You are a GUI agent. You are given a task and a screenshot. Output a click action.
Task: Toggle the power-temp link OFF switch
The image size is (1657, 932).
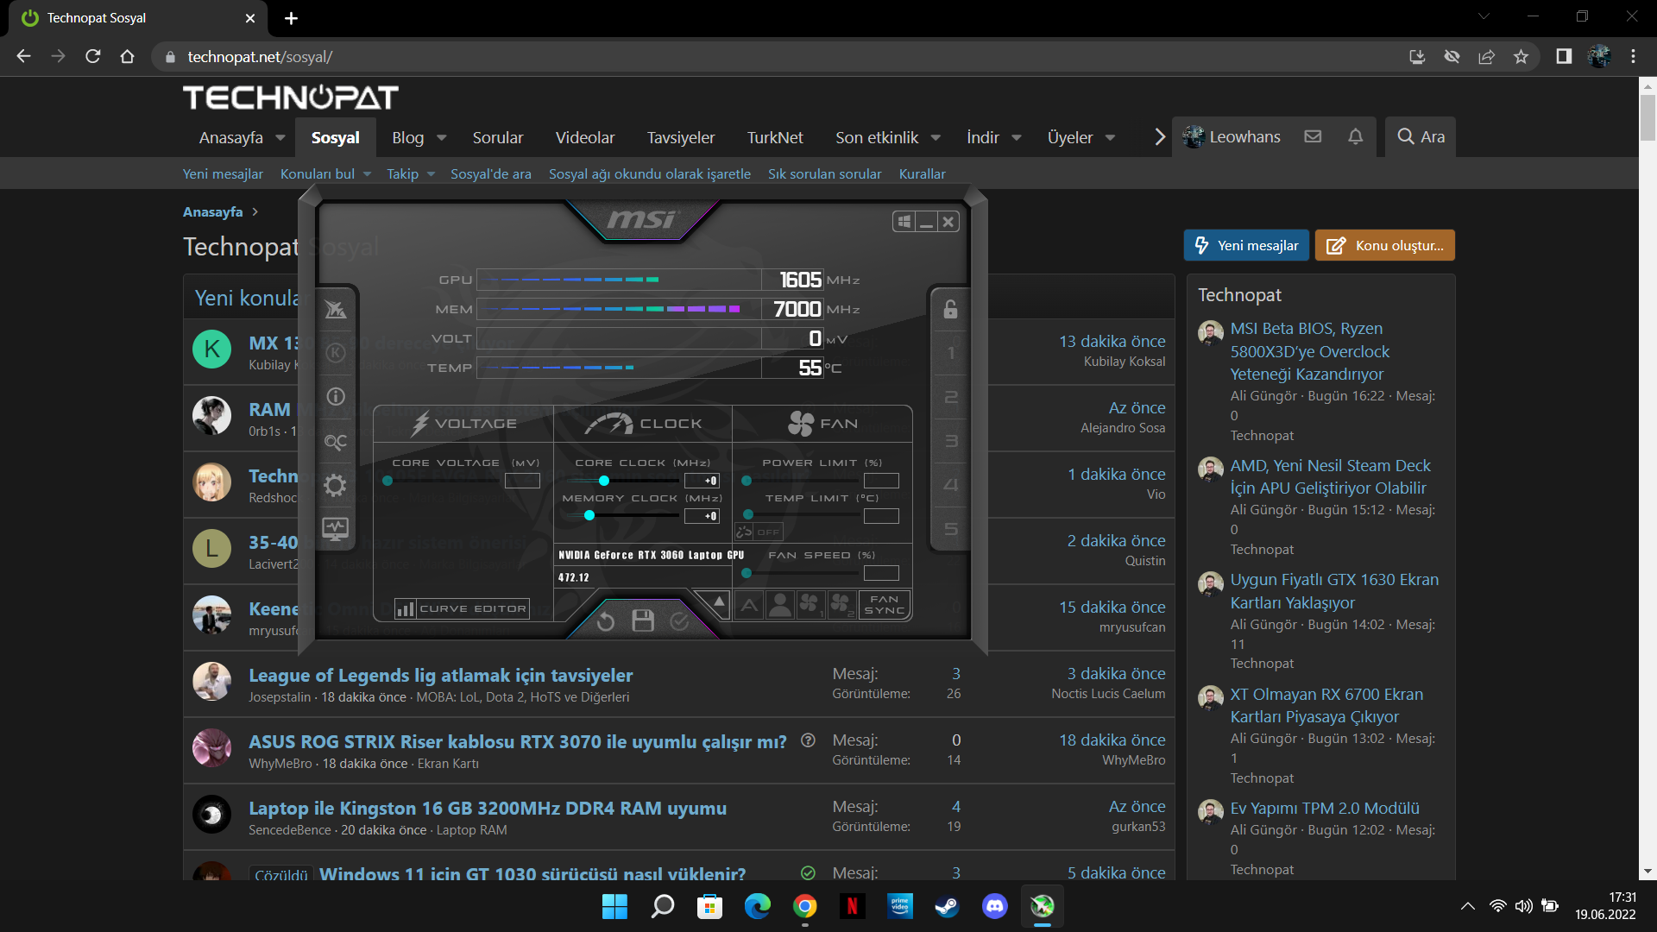pyautogui.click(x=759, y=532)
